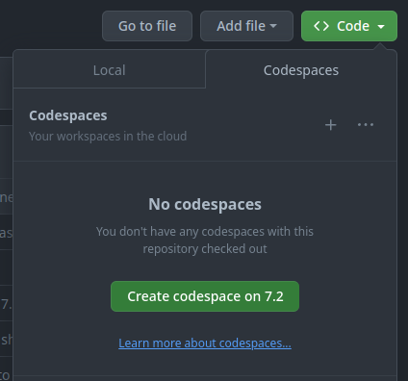
Task: Click the background row ending in 'ne'
Action: click(6, 196)
